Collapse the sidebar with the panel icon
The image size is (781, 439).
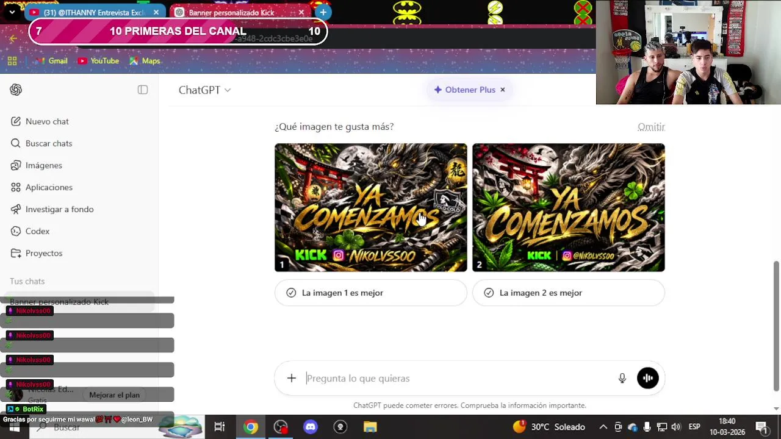point(143,90)
